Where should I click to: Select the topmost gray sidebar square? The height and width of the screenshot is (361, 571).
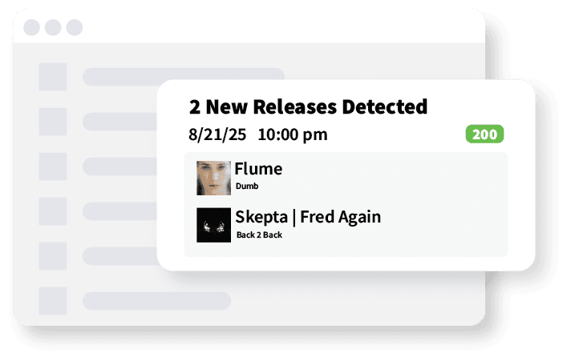point(53,77)
